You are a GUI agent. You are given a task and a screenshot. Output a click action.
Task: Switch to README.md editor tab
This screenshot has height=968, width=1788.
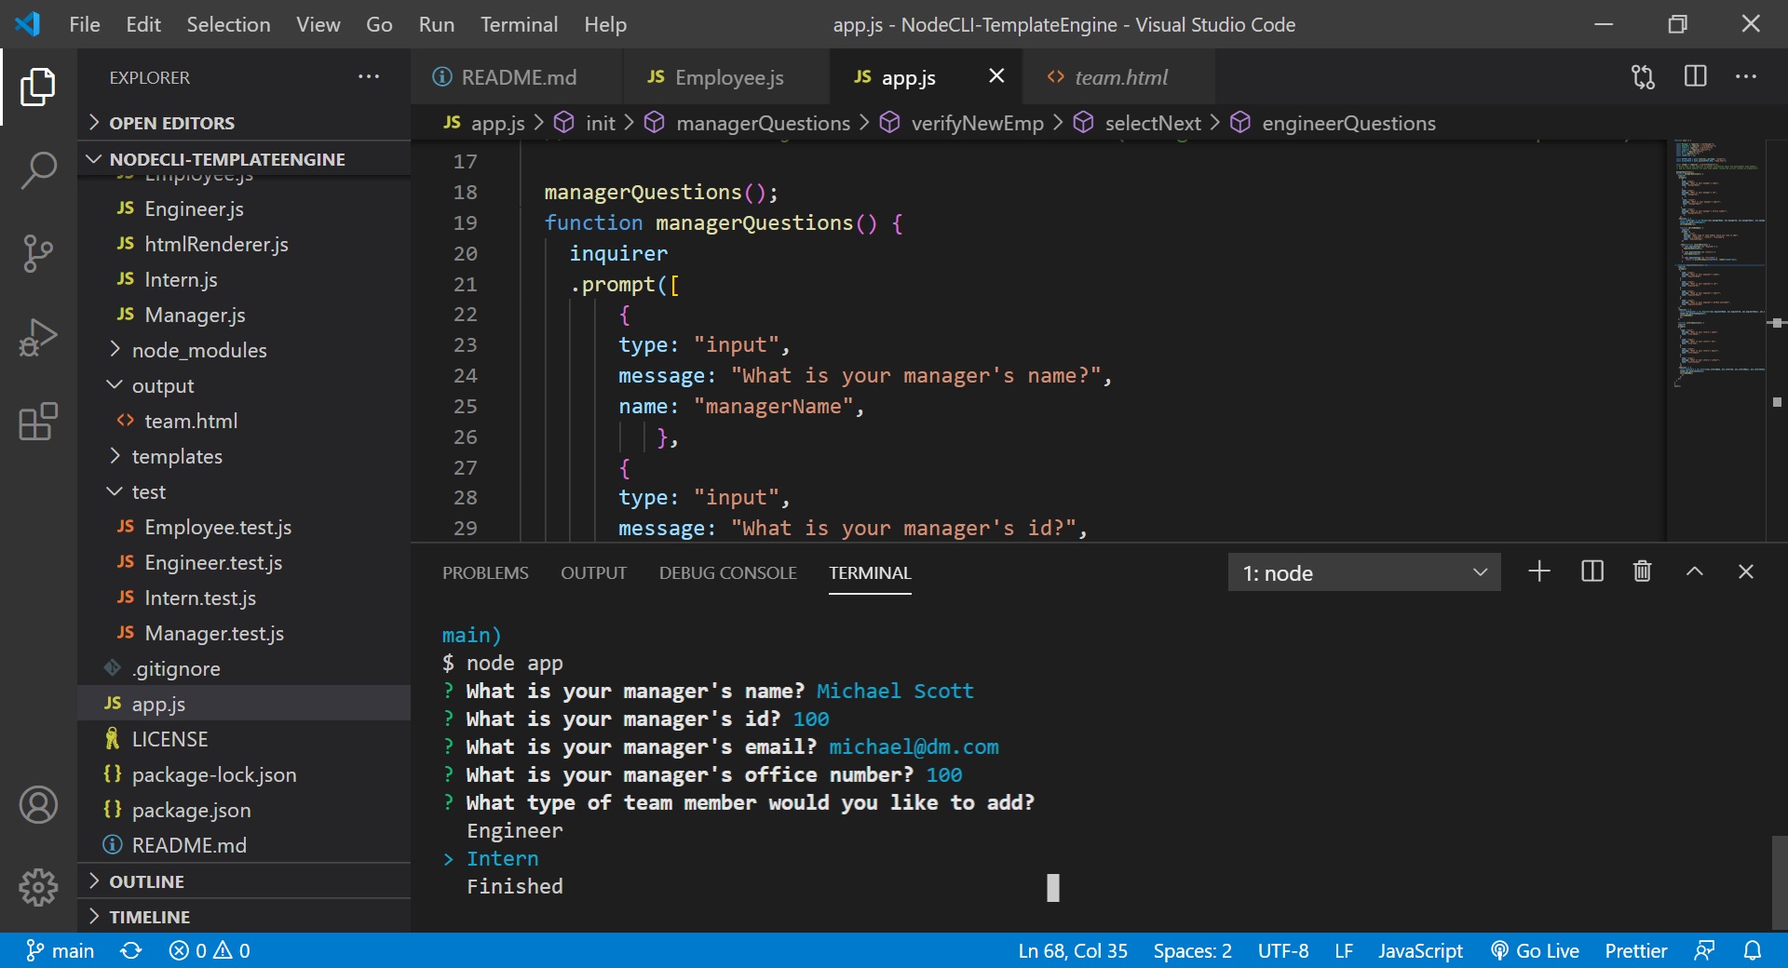pyautogui.click(x=518, y=77)
